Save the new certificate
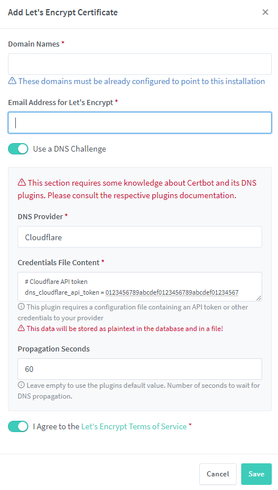 [x=256, y=474]
